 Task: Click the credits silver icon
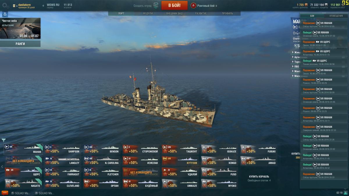326,5
